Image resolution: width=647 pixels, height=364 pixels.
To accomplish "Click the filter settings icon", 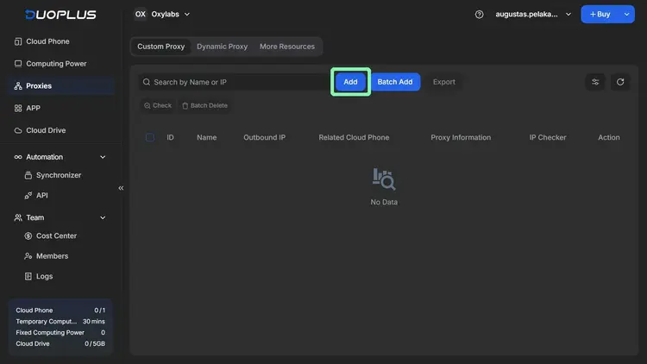I will click(x=595, y=82).
